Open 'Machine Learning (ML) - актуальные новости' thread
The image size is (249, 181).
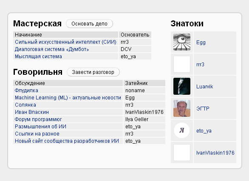pos(68,98)
